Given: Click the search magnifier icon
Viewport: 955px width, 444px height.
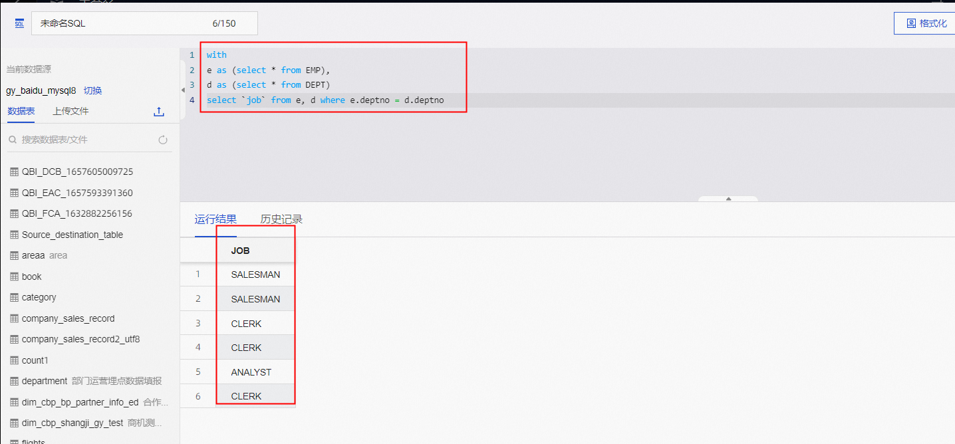Looking at the screenshot, I should (13, 140).
